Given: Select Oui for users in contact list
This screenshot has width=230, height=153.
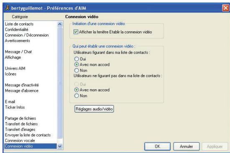Looking at the screenshot, I should tap(77, 59).
